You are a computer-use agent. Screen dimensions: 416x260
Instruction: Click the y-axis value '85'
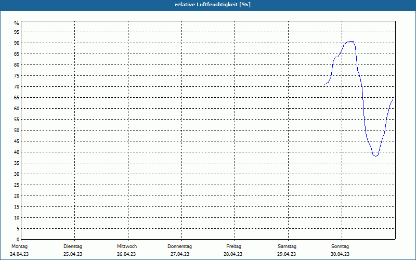[17, 54]
